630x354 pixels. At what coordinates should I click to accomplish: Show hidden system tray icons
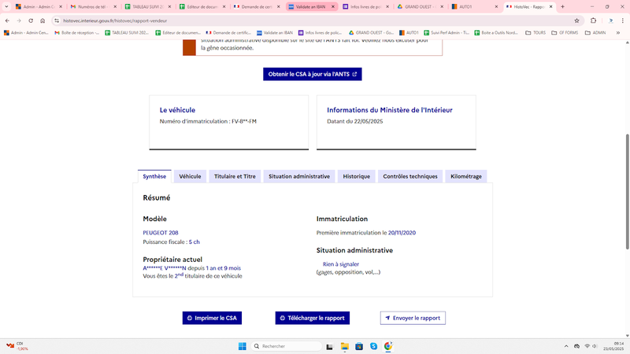coord(566,346)
